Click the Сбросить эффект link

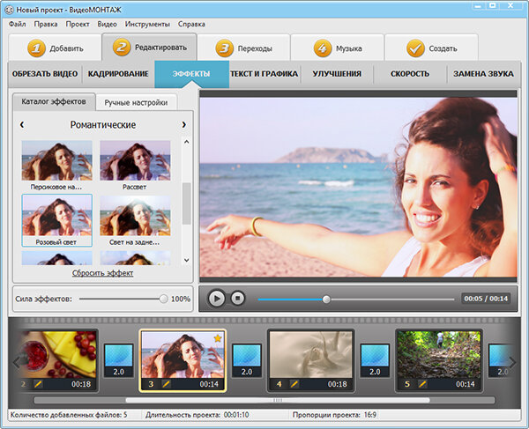[102, 273]
